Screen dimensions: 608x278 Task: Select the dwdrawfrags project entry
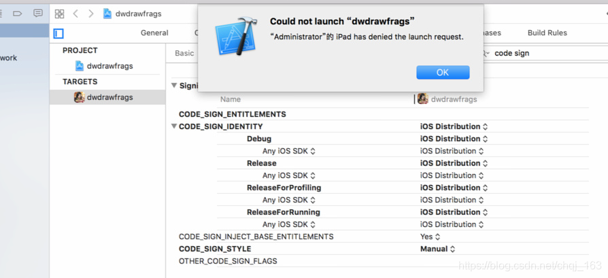109,66
